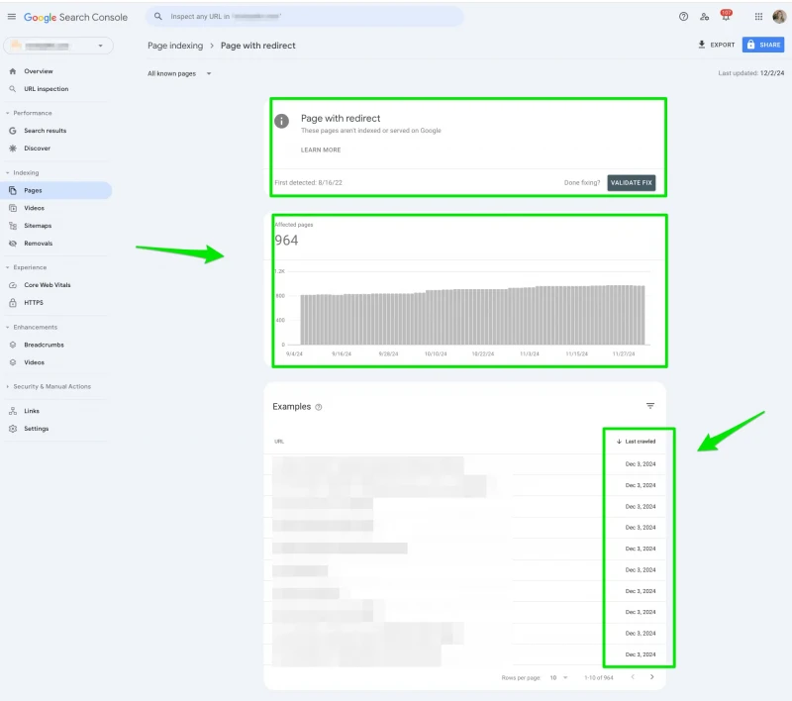Click the Learn More link
792x701 pixels.
[321, 150]
